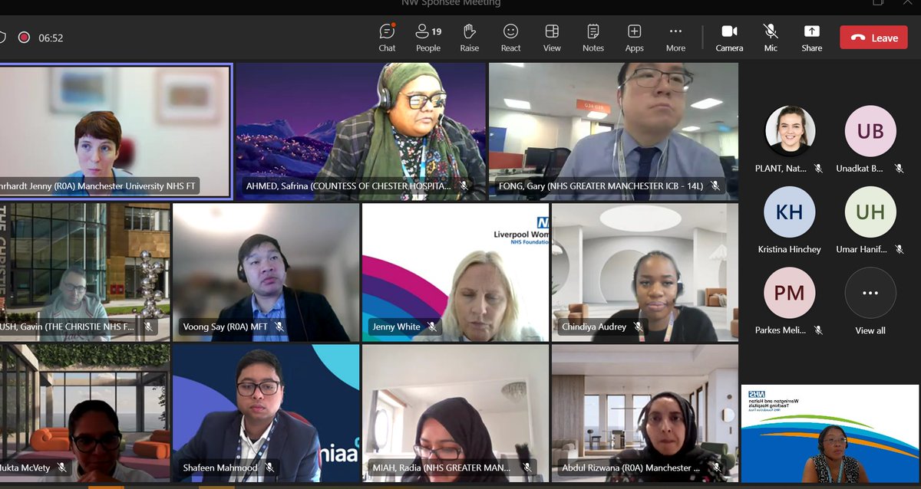Click the red recording indicator
Viewport: 921px width, 489px height.
pos(24,38)
